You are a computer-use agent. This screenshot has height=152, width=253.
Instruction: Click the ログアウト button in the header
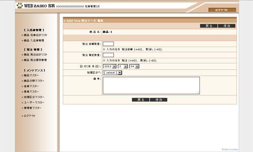point(222,10)
